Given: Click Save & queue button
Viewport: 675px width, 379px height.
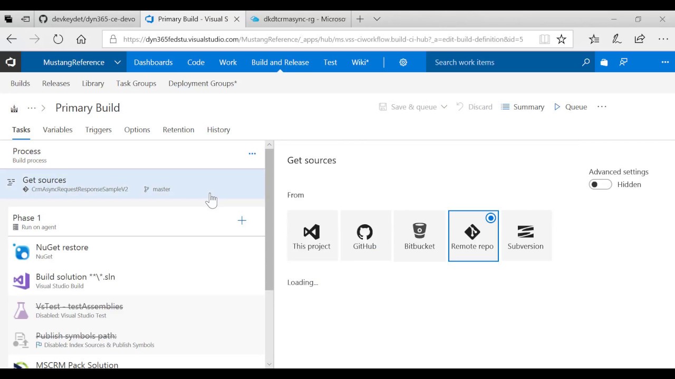Looking at the screenshot, I should point(408,107).
